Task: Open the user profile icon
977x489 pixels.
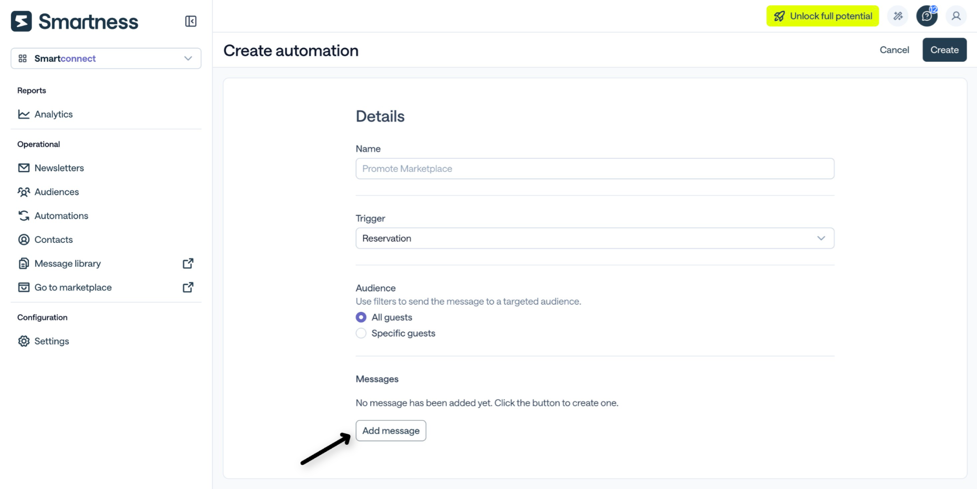Action: pyautogui.click(x=956, y=16)
